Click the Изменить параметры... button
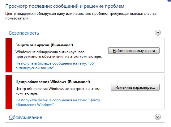This screenshot has width=171, height=127. click(x=135, y=87)
